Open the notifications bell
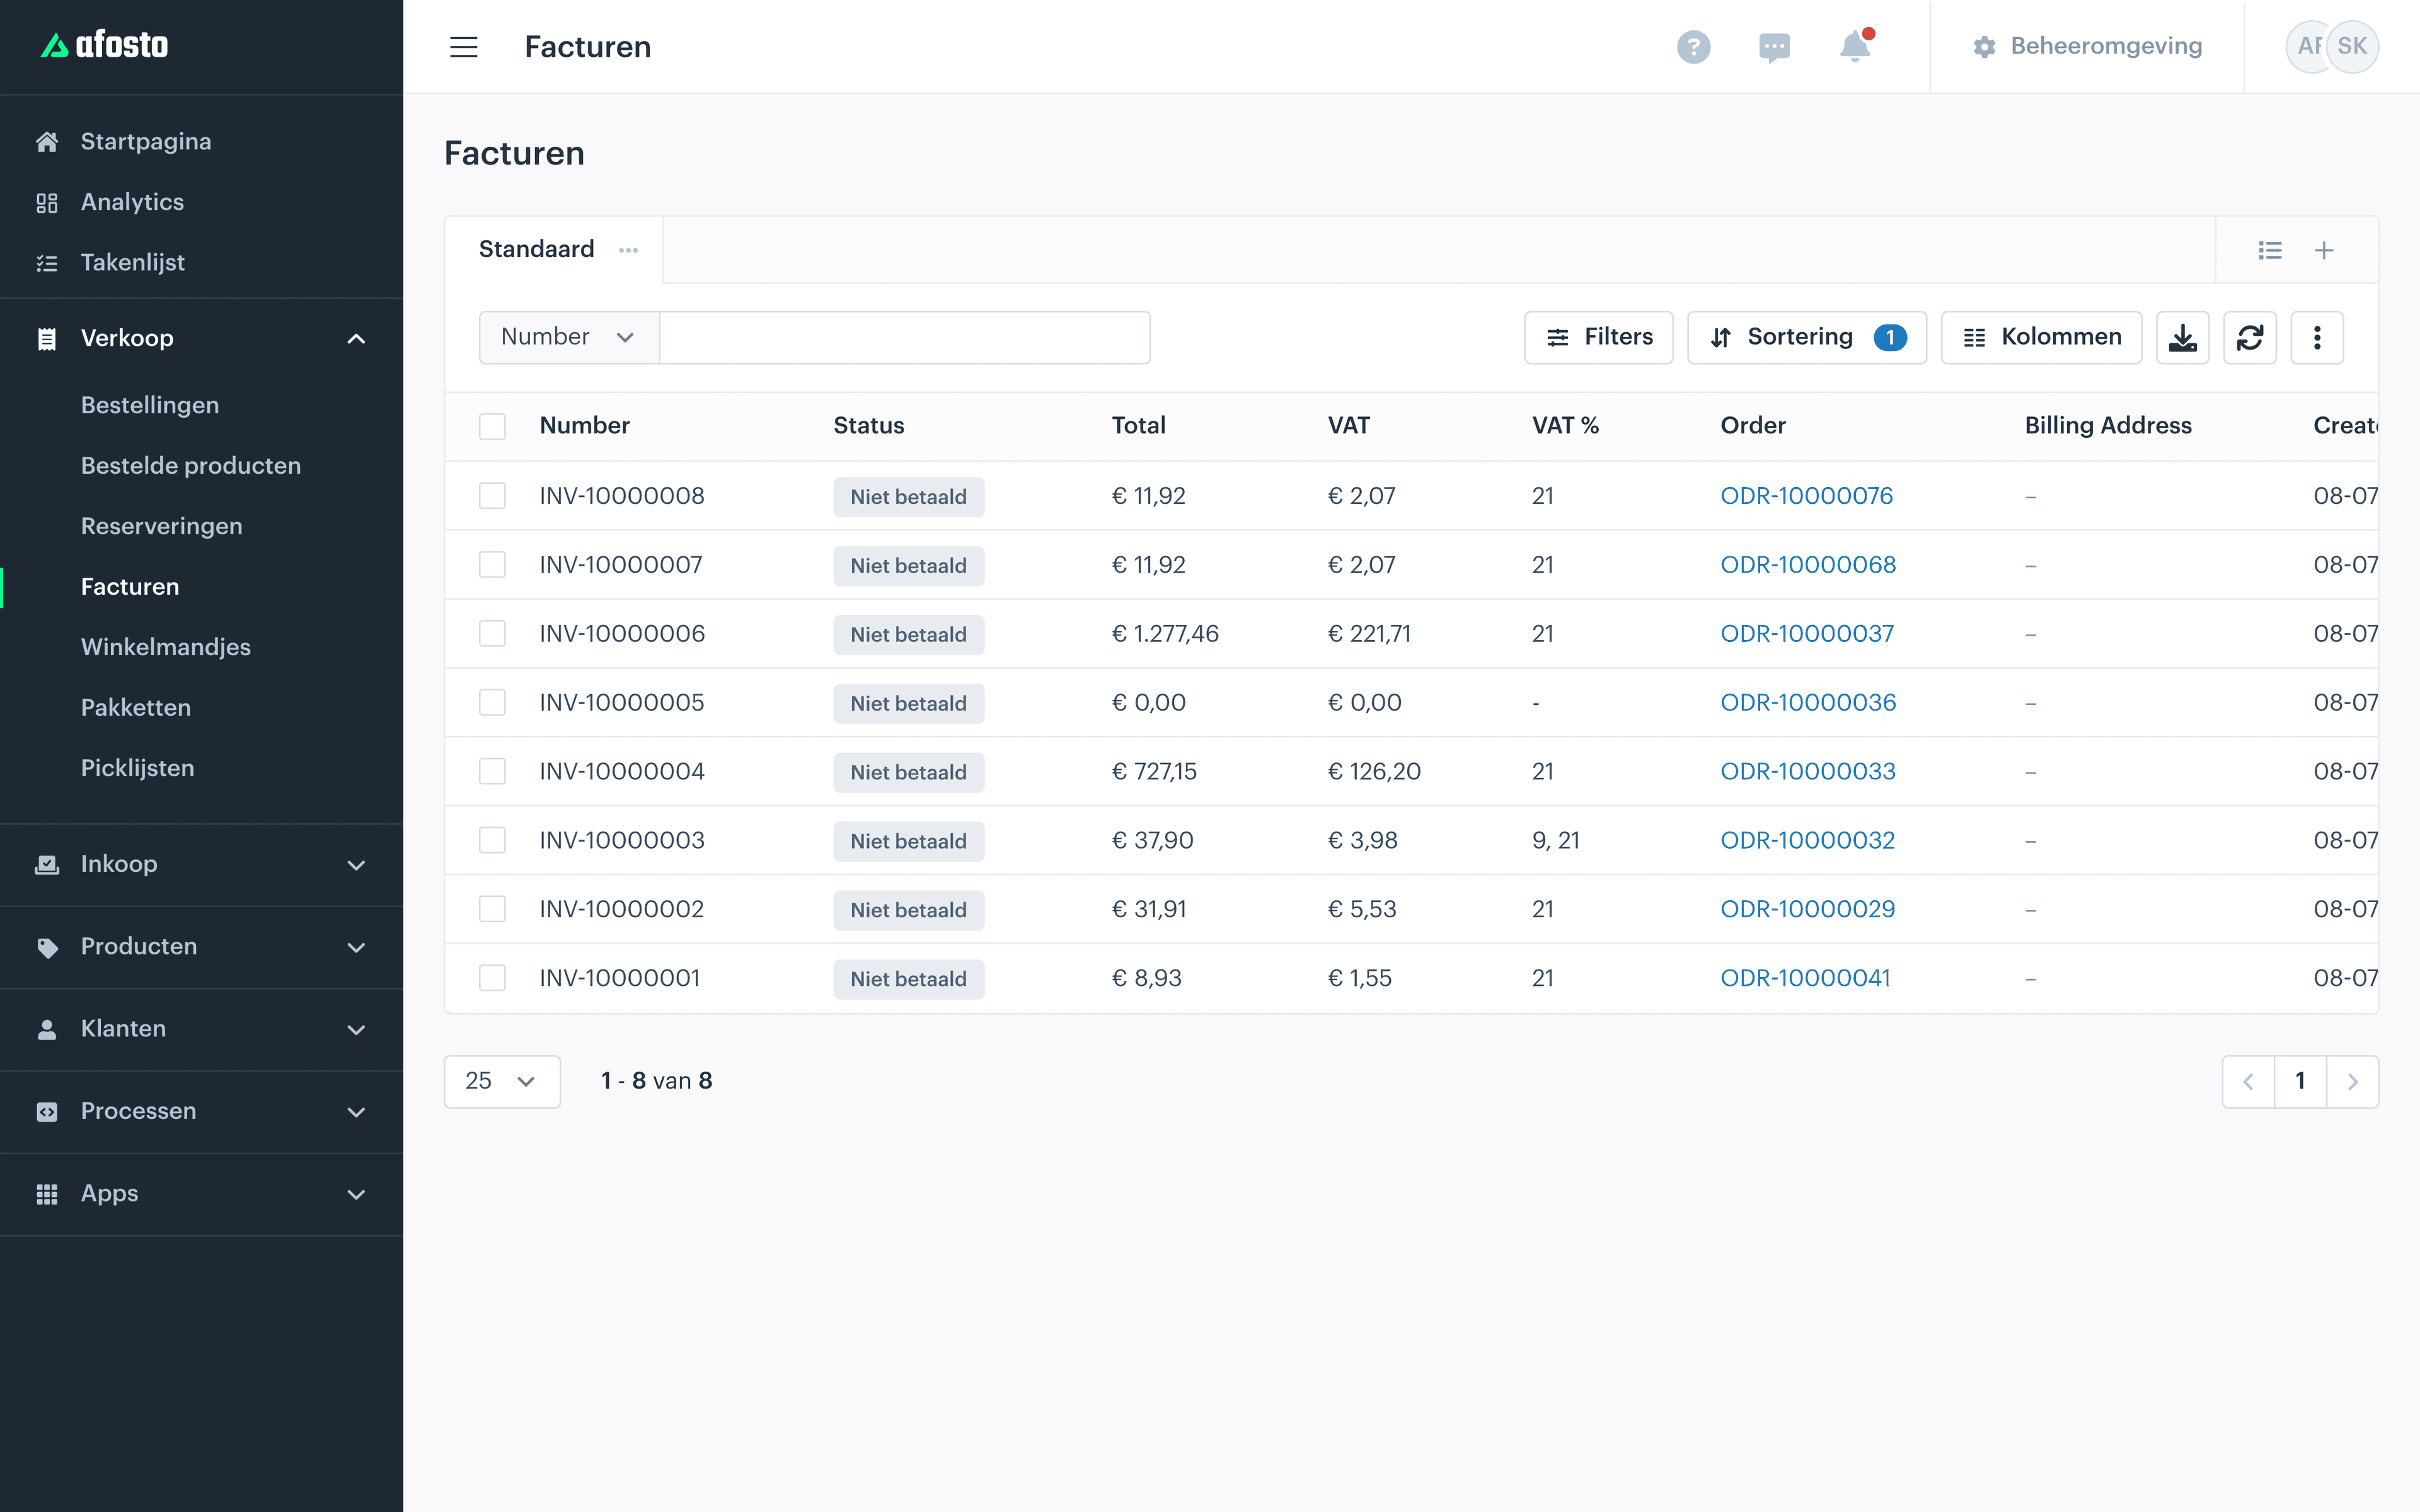This screenshot has width=2420, height=1512. (1855, 46)
